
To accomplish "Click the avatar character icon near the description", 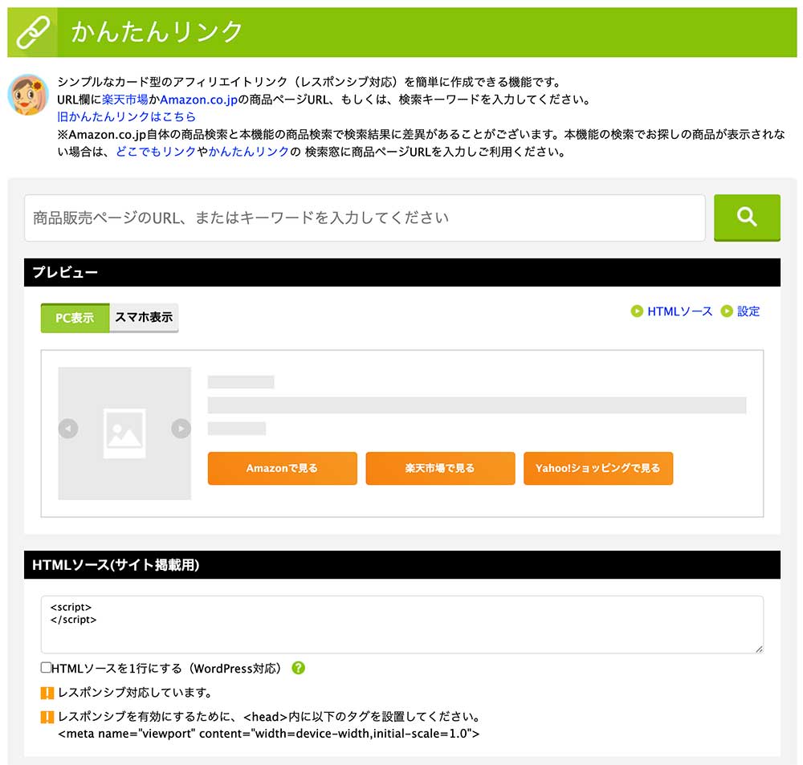I will (x=29, y=95).
